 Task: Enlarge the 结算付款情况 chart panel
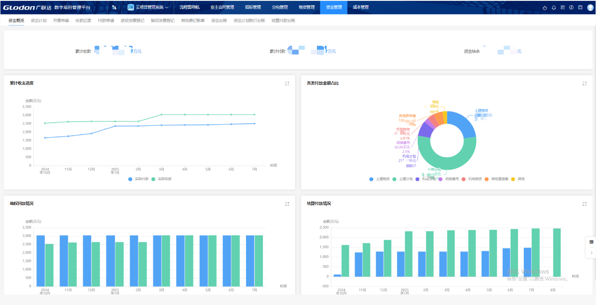coord(584,204)
